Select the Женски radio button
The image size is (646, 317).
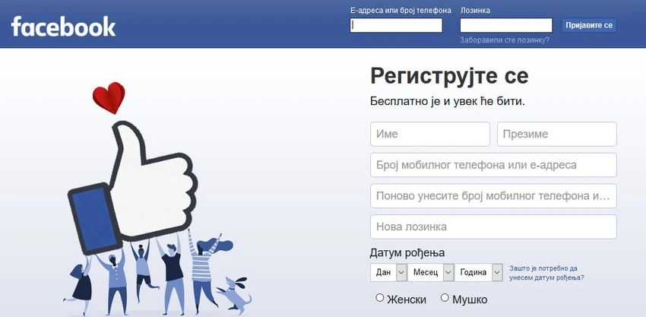[x=380, y=298]
